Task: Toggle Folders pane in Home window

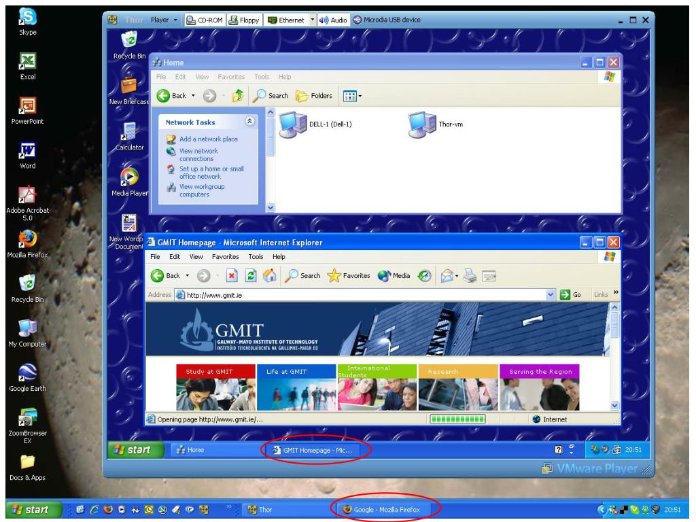Action: [x=314, y=95]
